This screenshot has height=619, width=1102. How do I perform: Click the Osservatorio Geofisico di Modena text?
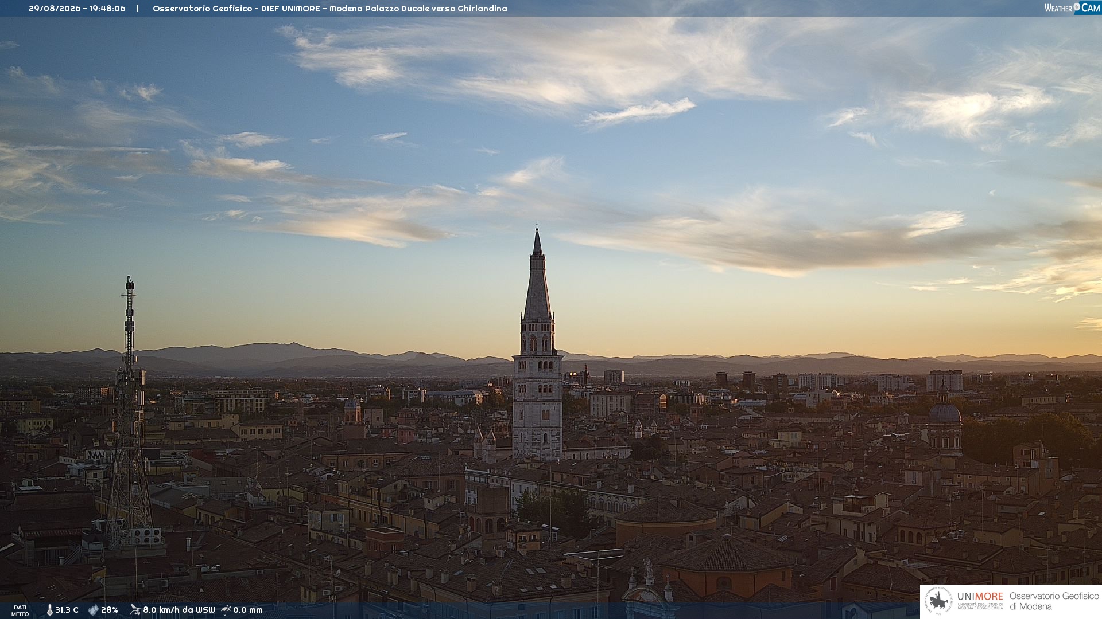tap(1054, 601)
